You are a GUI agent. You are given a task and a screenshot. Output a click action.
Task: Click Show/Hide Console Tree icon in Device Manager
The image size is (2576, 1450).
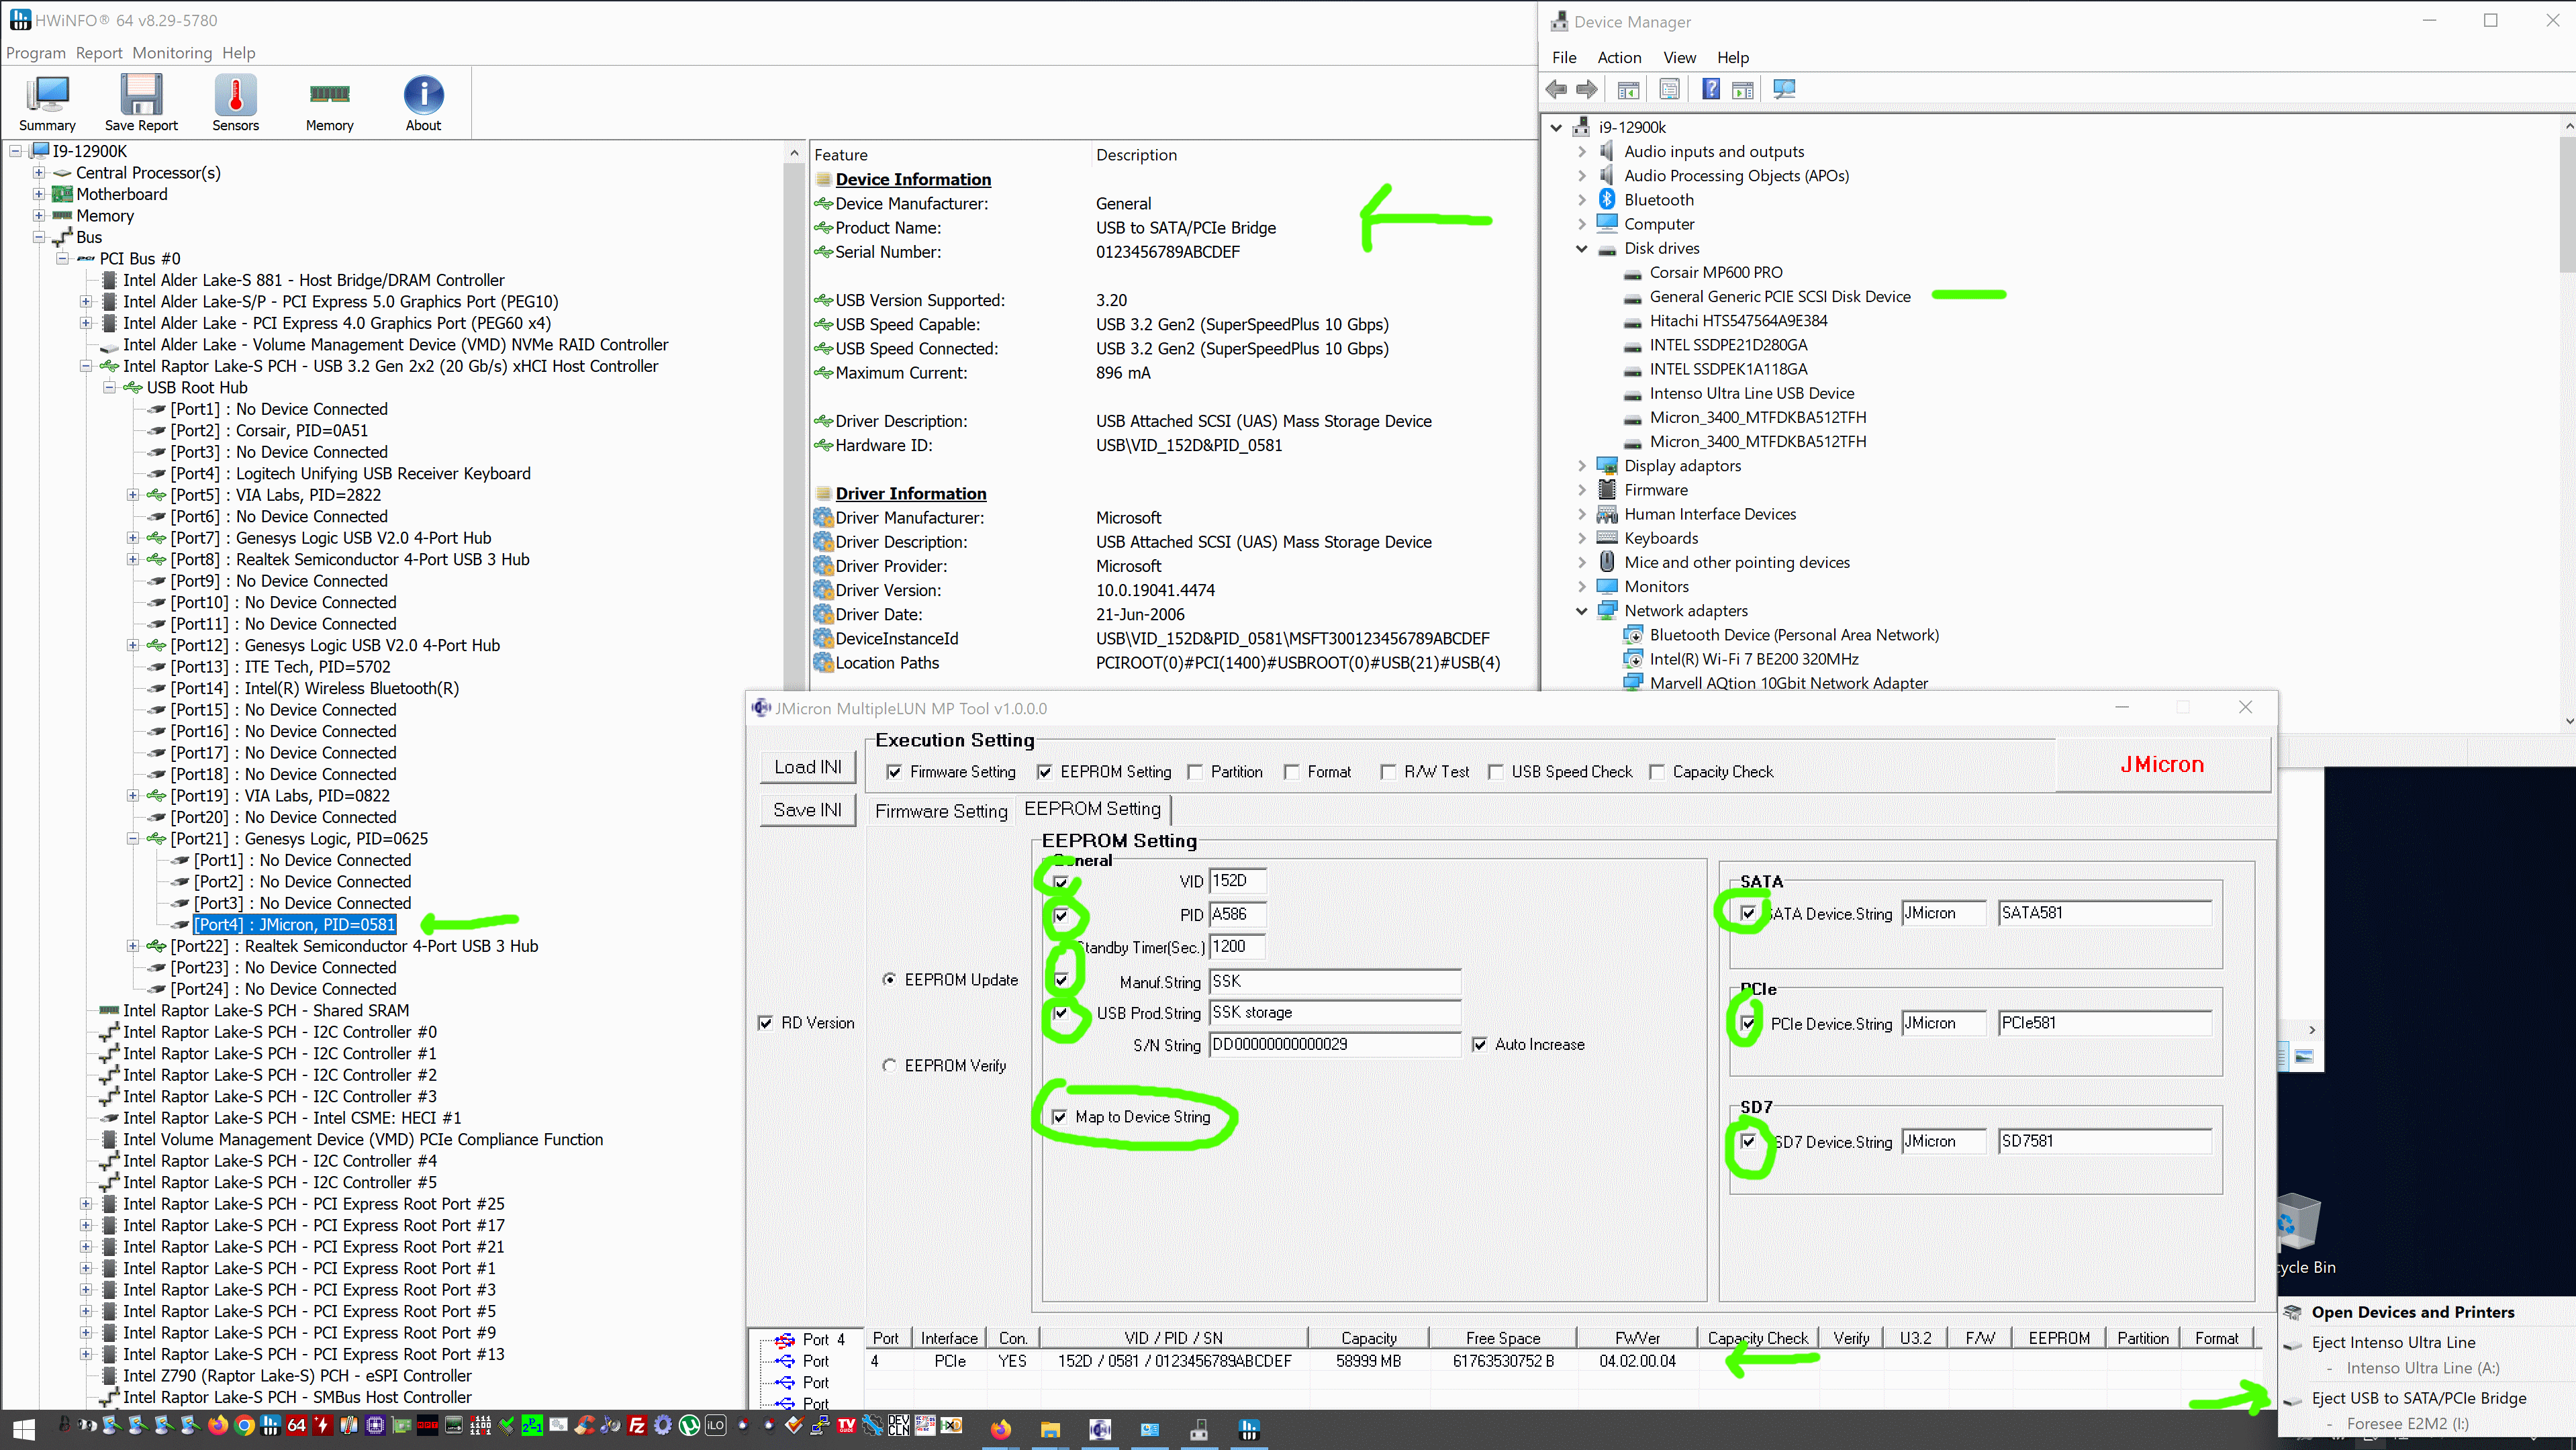point(1628,90)
